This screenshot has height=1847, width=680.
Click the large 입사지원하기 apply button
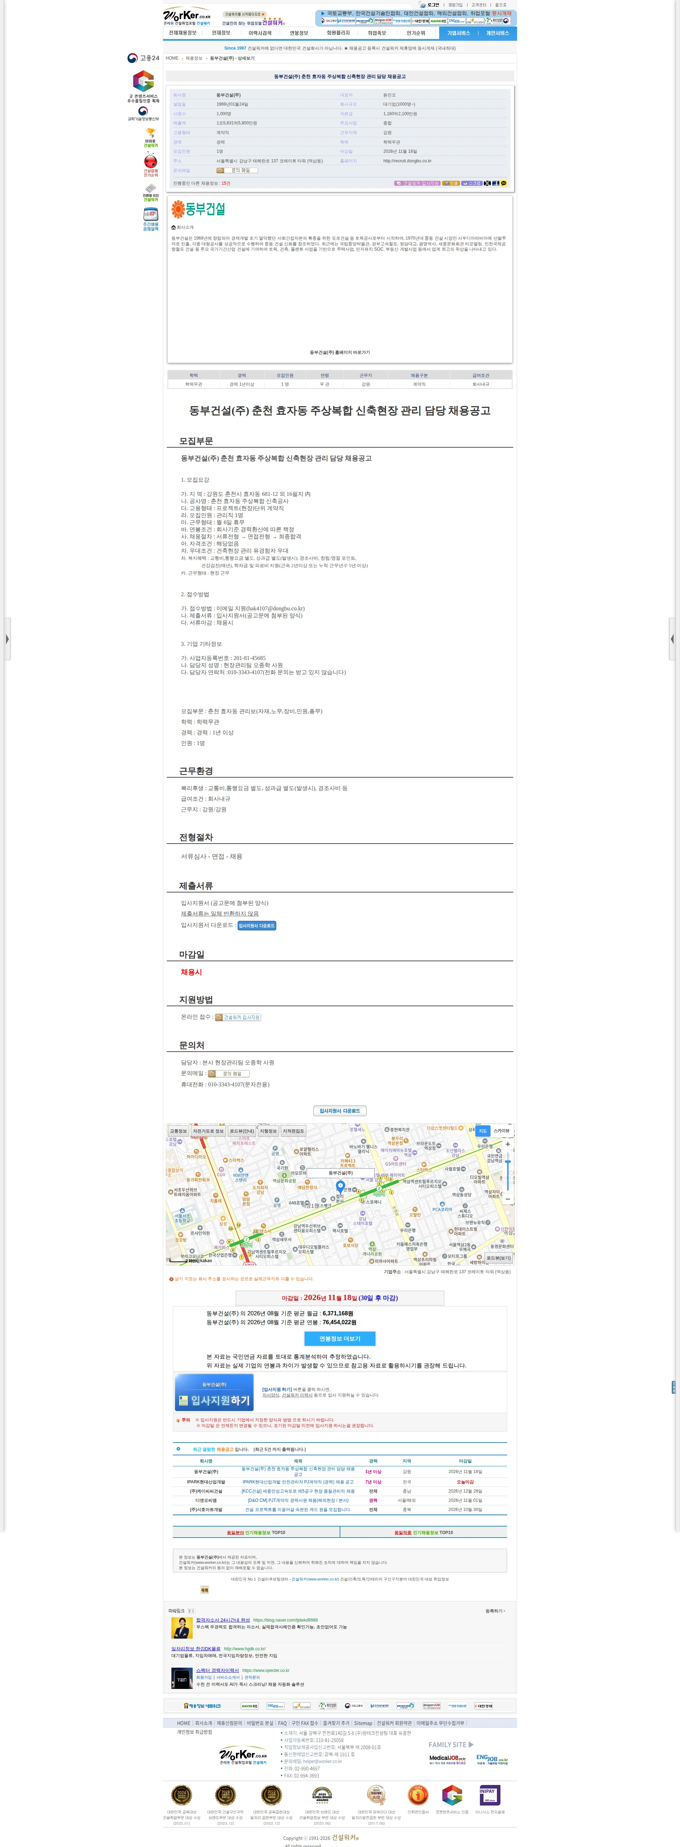point(214,1392)
